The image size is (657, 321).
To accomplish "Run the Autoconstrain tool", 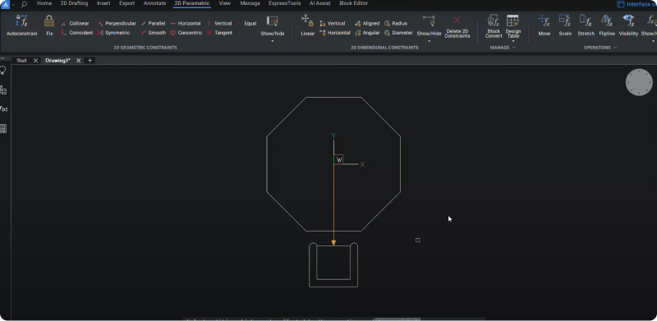I will pyautogui.click(x=22, y=25).
